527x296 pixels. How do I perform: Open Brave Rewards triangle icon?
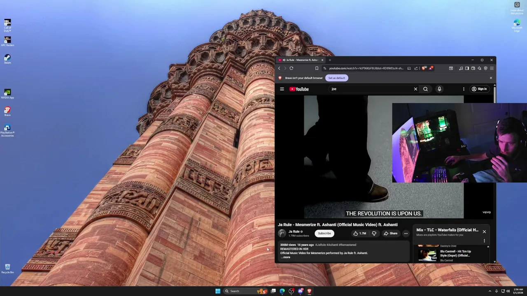coord(431,68)
